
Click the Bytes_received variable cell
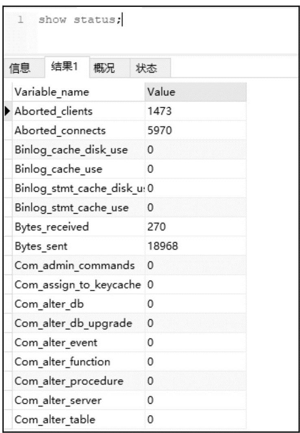coord(52,227)
